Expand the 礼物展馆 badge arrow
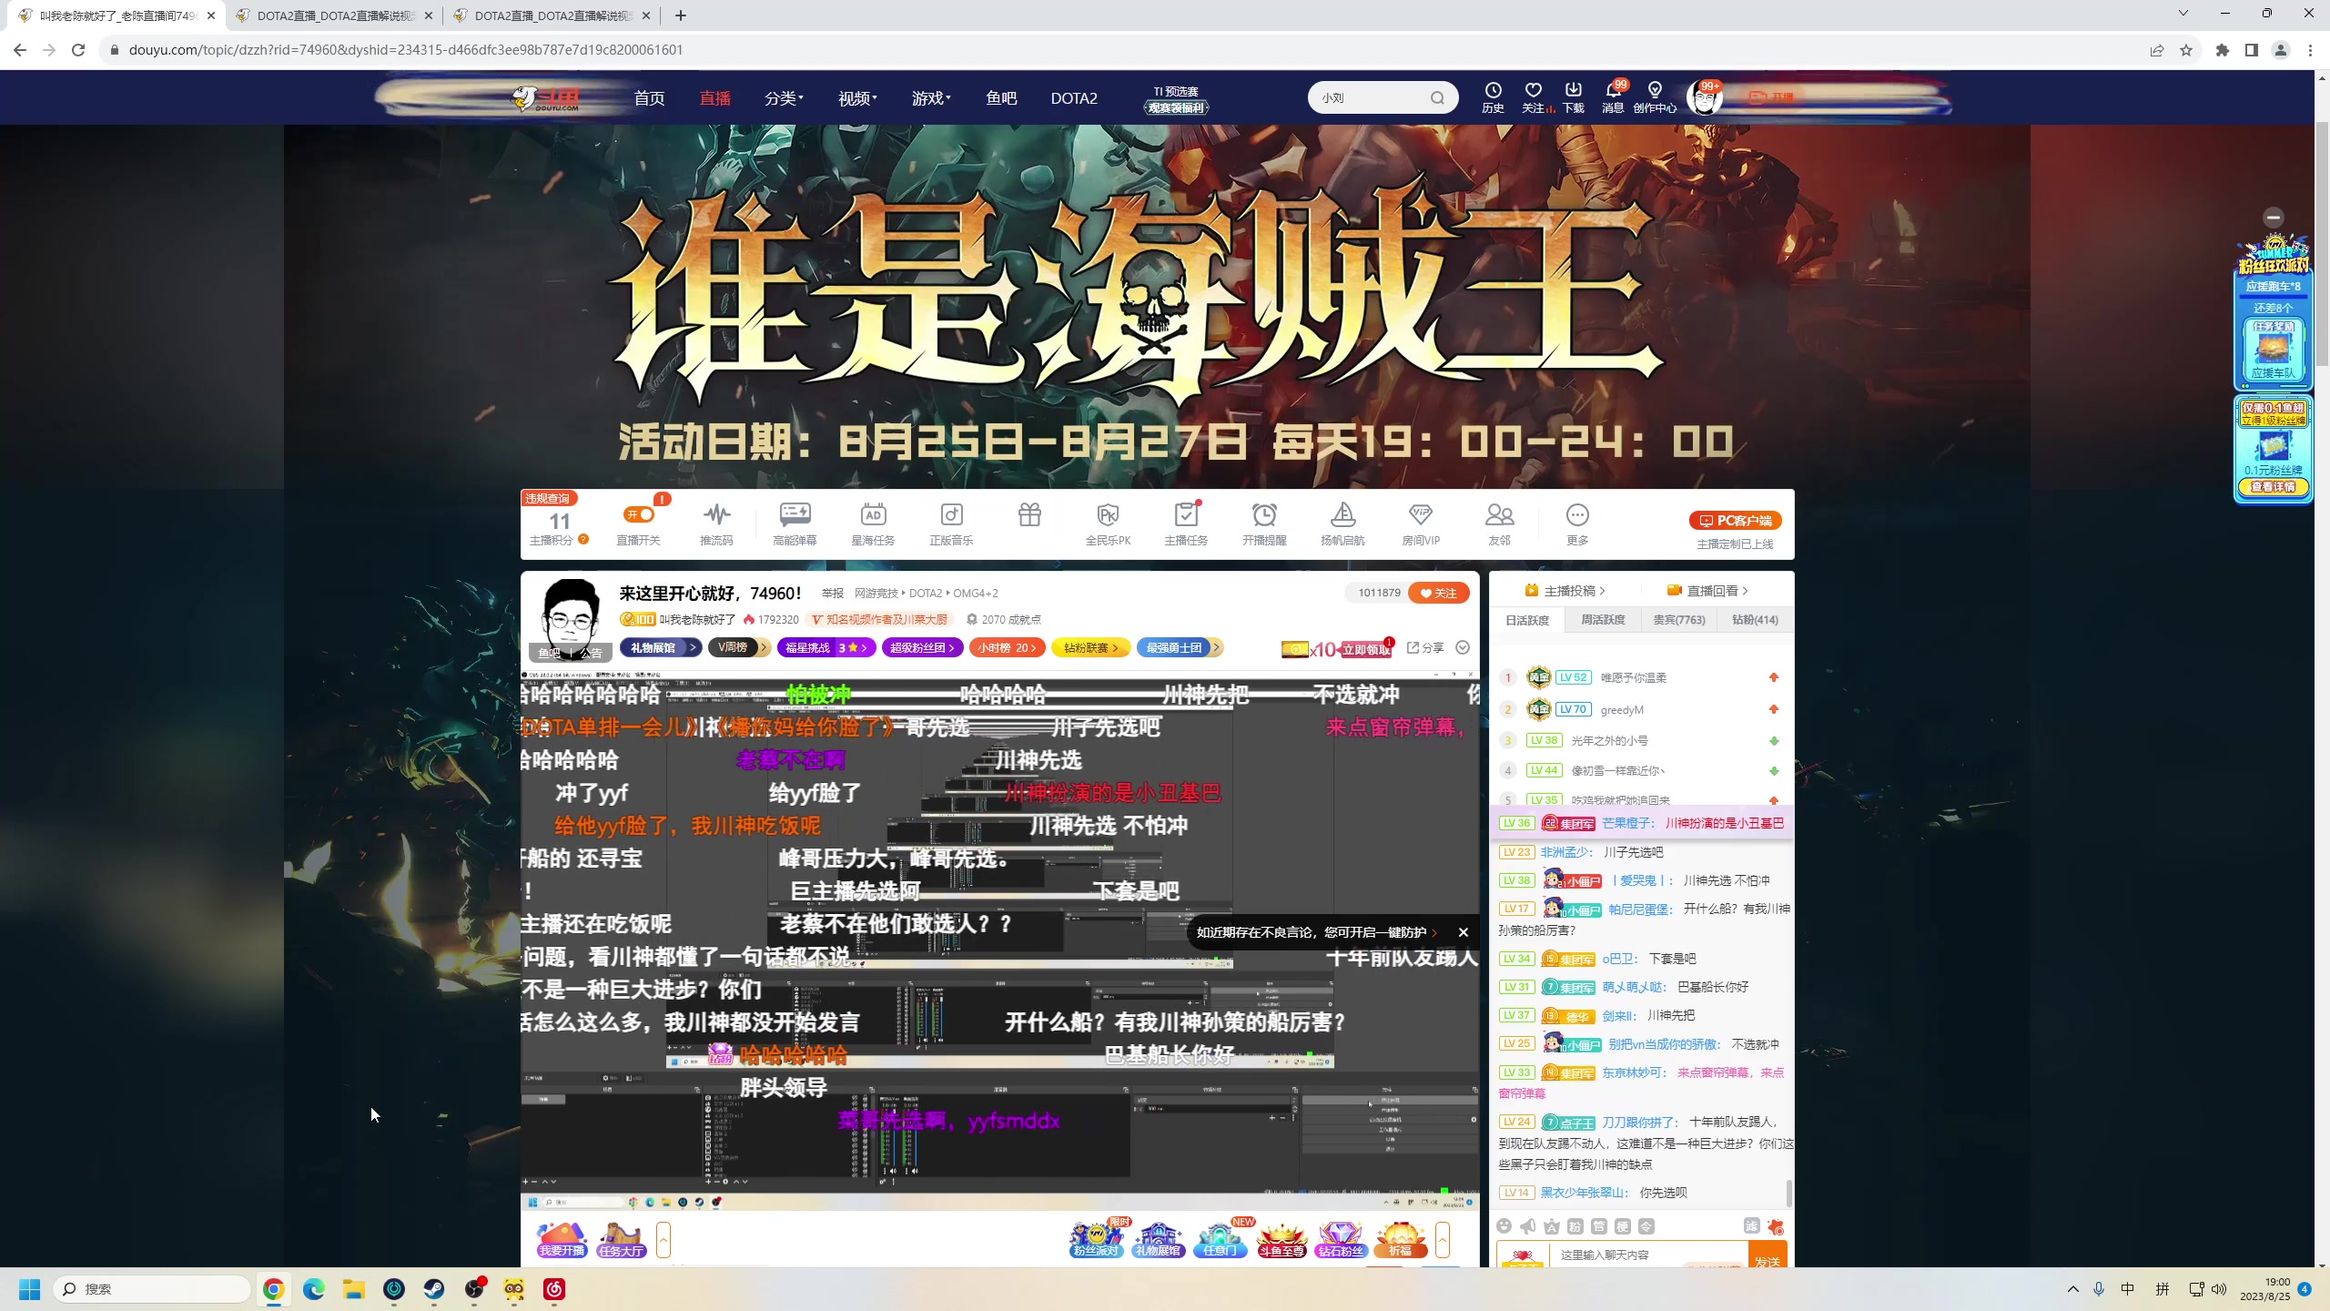The image size is (2330, 1311). (x=694, y=647)
